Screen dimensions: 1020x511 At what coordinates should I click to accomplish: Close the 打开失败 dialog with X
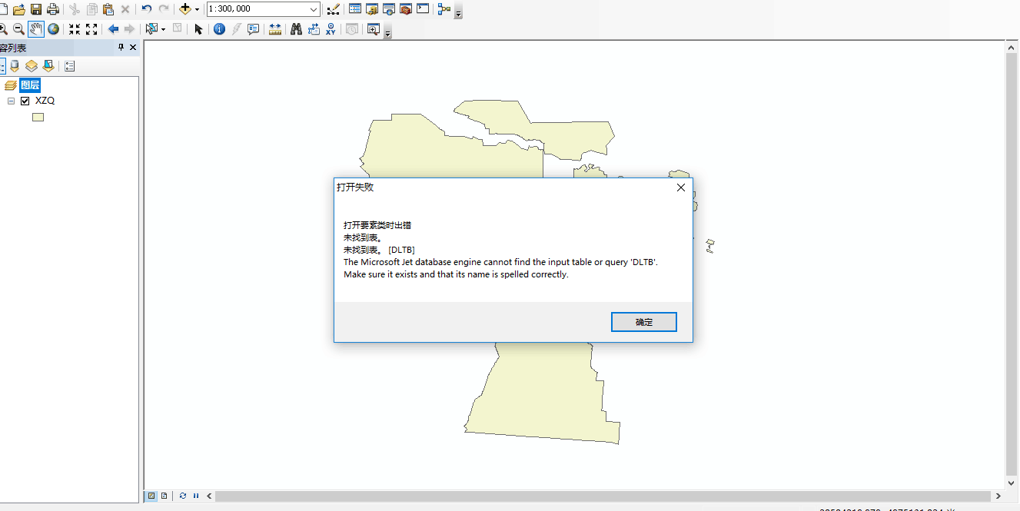click(680, 187)
